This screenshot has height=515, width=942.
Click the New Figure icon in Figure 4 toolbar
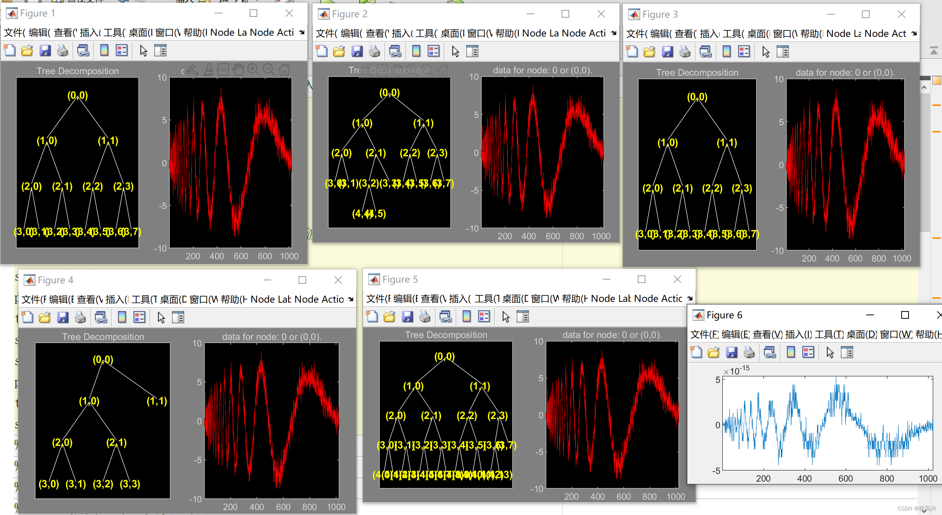(27, 317)
